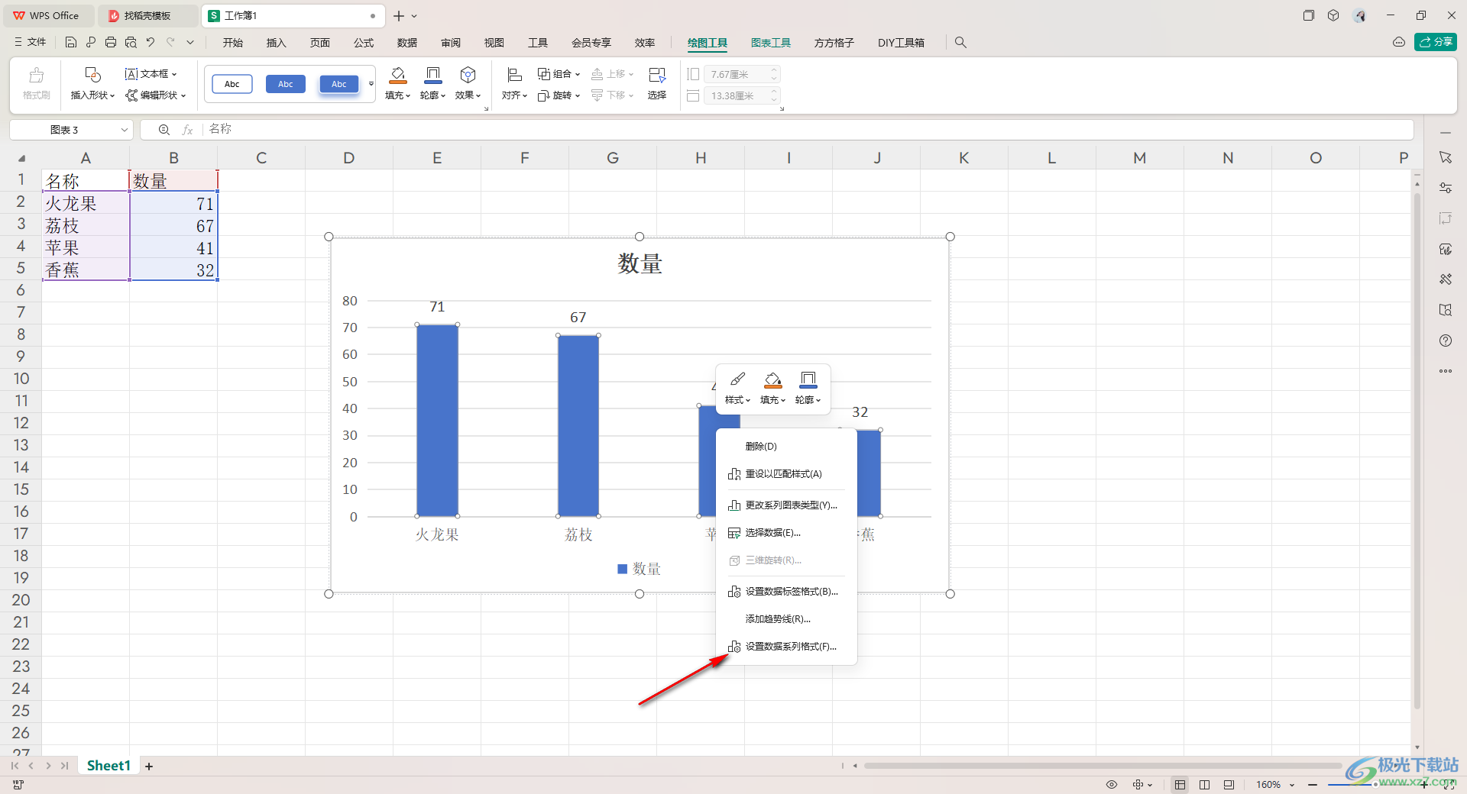Open shape Effects options in ribbon

[468, 84]
